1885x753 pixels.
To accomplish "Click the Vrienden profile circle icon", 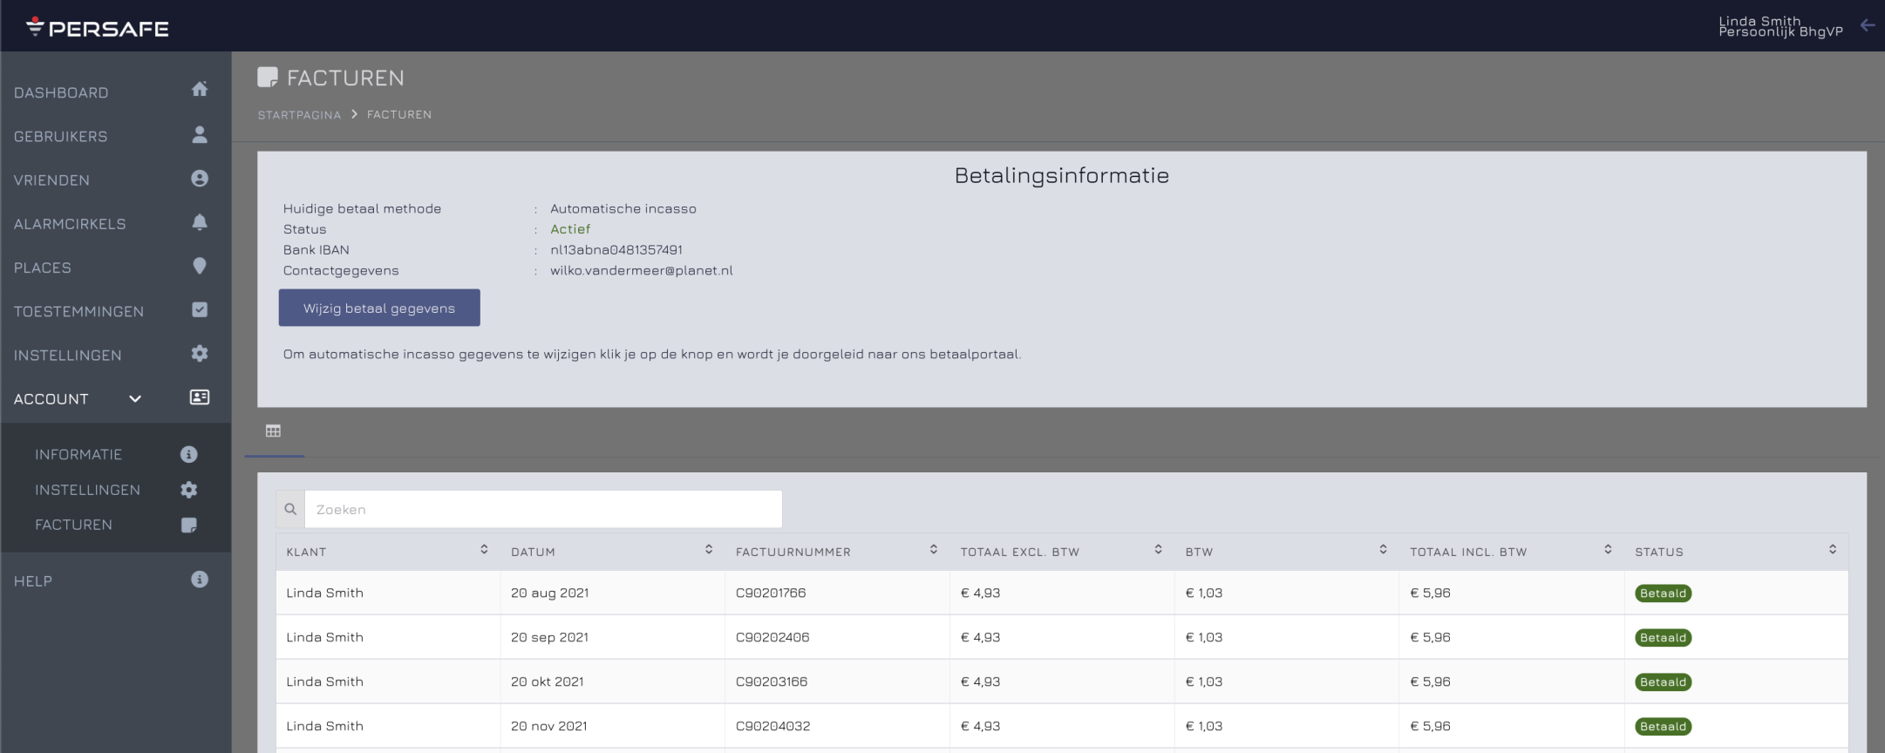I will (x=200, y=179).
